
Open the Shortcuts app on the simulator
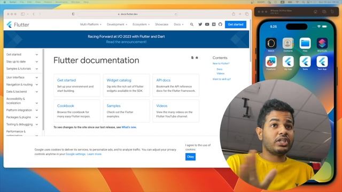click(322, 43)
